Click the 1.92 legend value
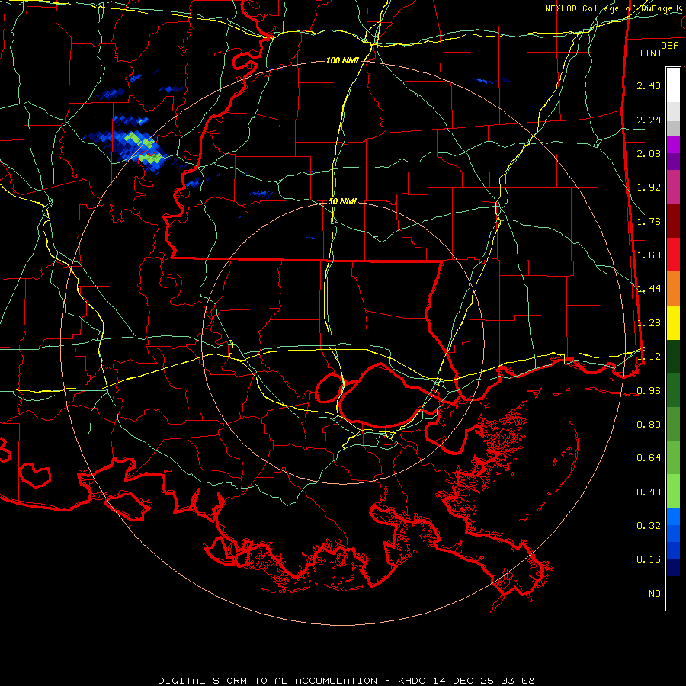The width and height of the screenshot is (686, 686). coord(649,188)
